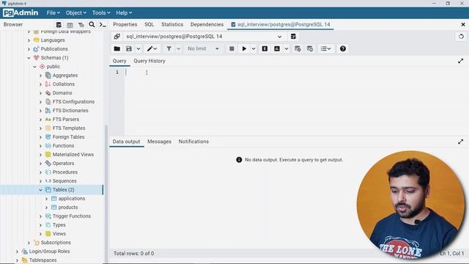Viewport: 469px width, 264px height.
Task: Execute the query with play button
Action: 244,48
